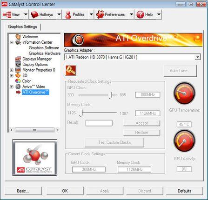Open Graphics Hardware tree entry
The image size is (208, 200).
click(45, 53)
